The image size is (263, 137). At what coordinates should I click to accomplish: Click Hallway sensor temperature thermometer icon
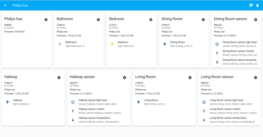tap(73, 120)
